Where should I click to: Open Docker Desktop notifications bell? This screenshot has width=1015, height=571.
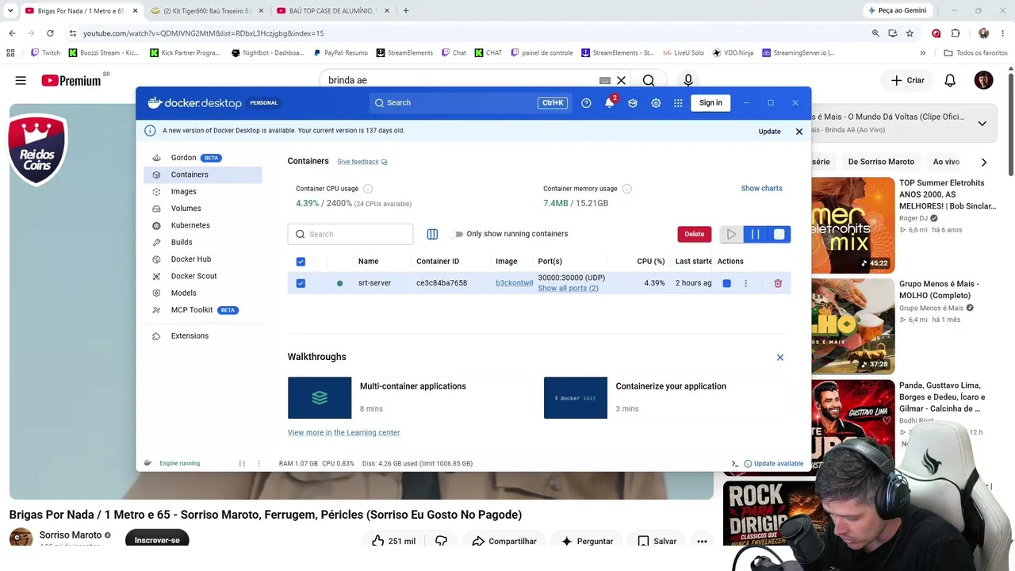point(609,103)
